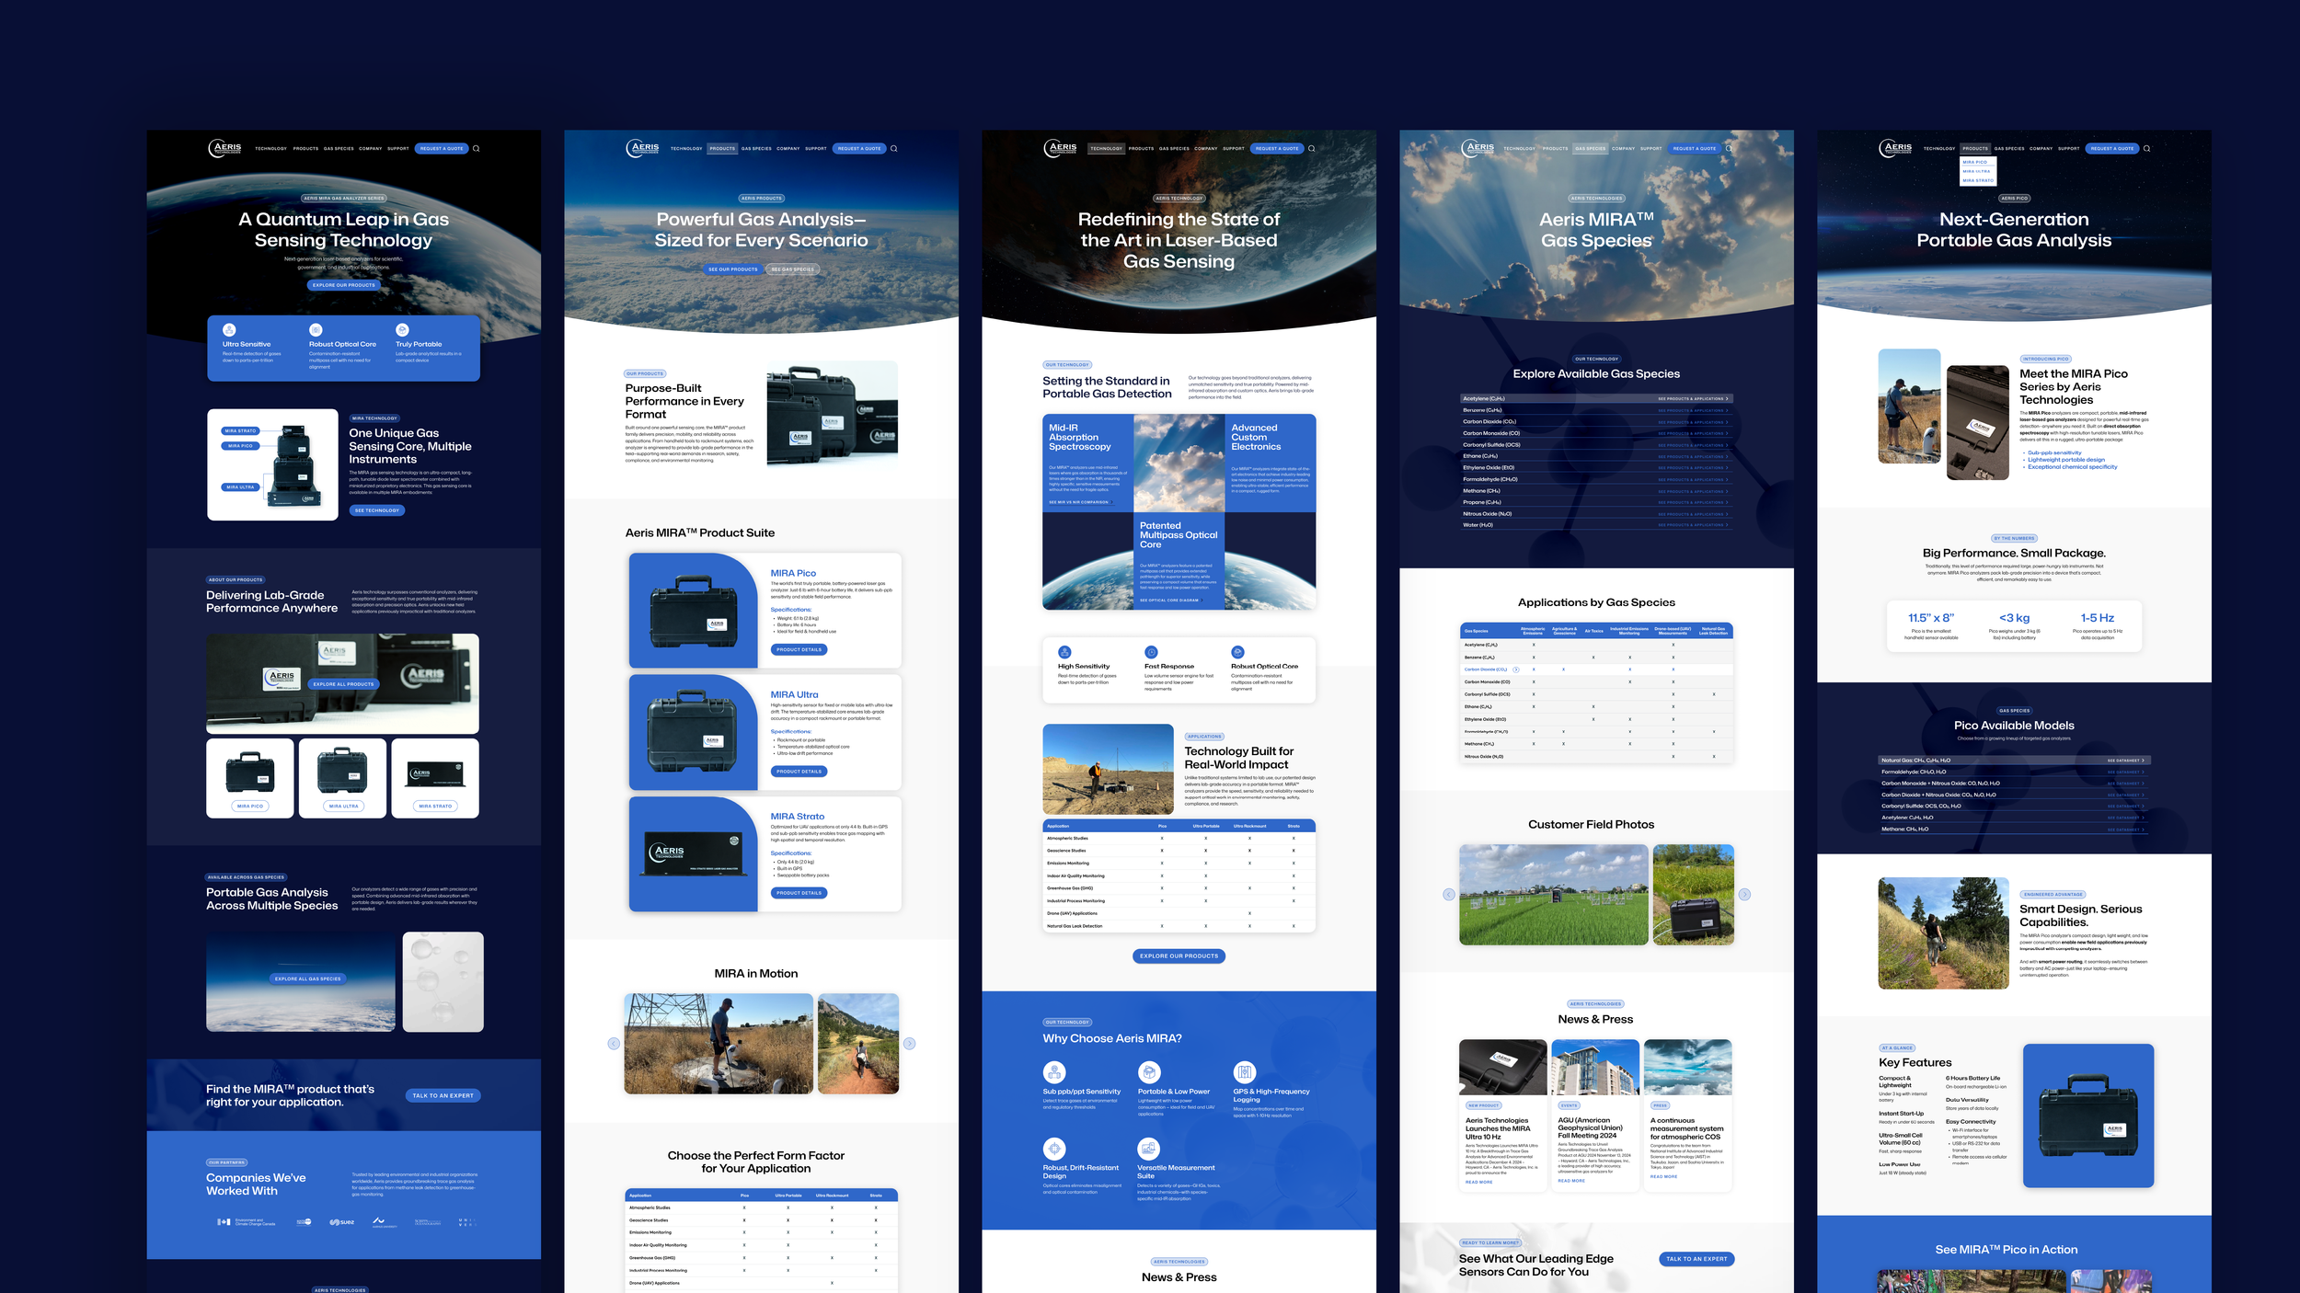
Task: Click the Talk to an Expert button on the homepage banner
Action: point(443,1095)
